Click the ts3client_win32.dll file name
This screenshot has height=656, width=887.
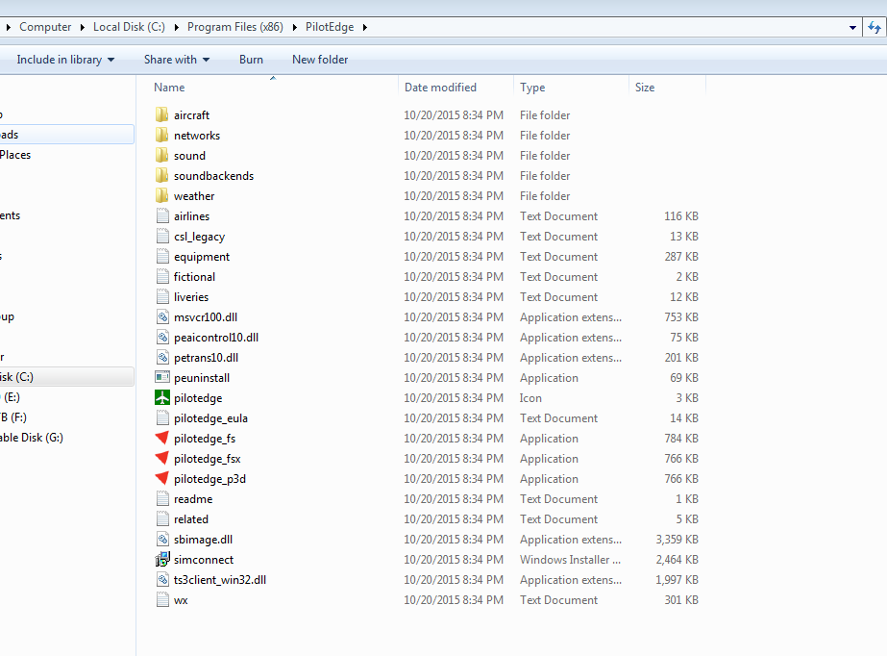(x=220, y=580)
